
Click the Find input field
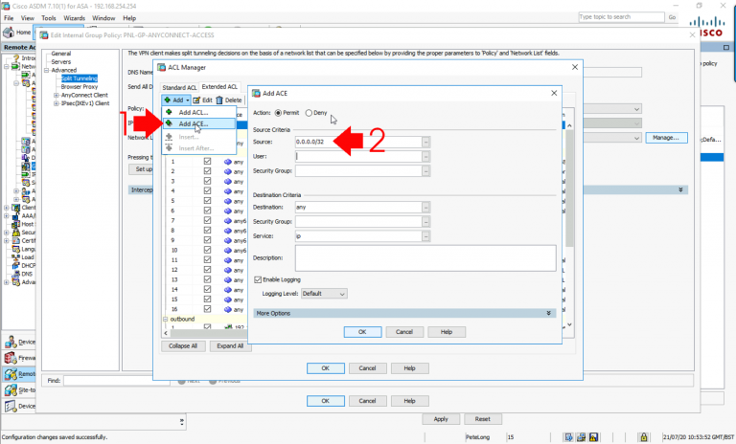click(116, 381)
